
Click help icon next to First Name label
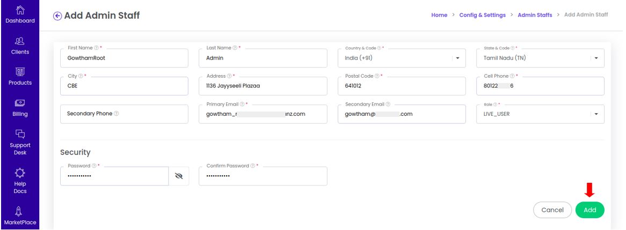[x=96, y=48]
